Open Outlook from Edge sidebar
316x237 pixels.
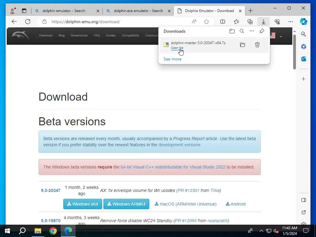[x=304, y=59]
